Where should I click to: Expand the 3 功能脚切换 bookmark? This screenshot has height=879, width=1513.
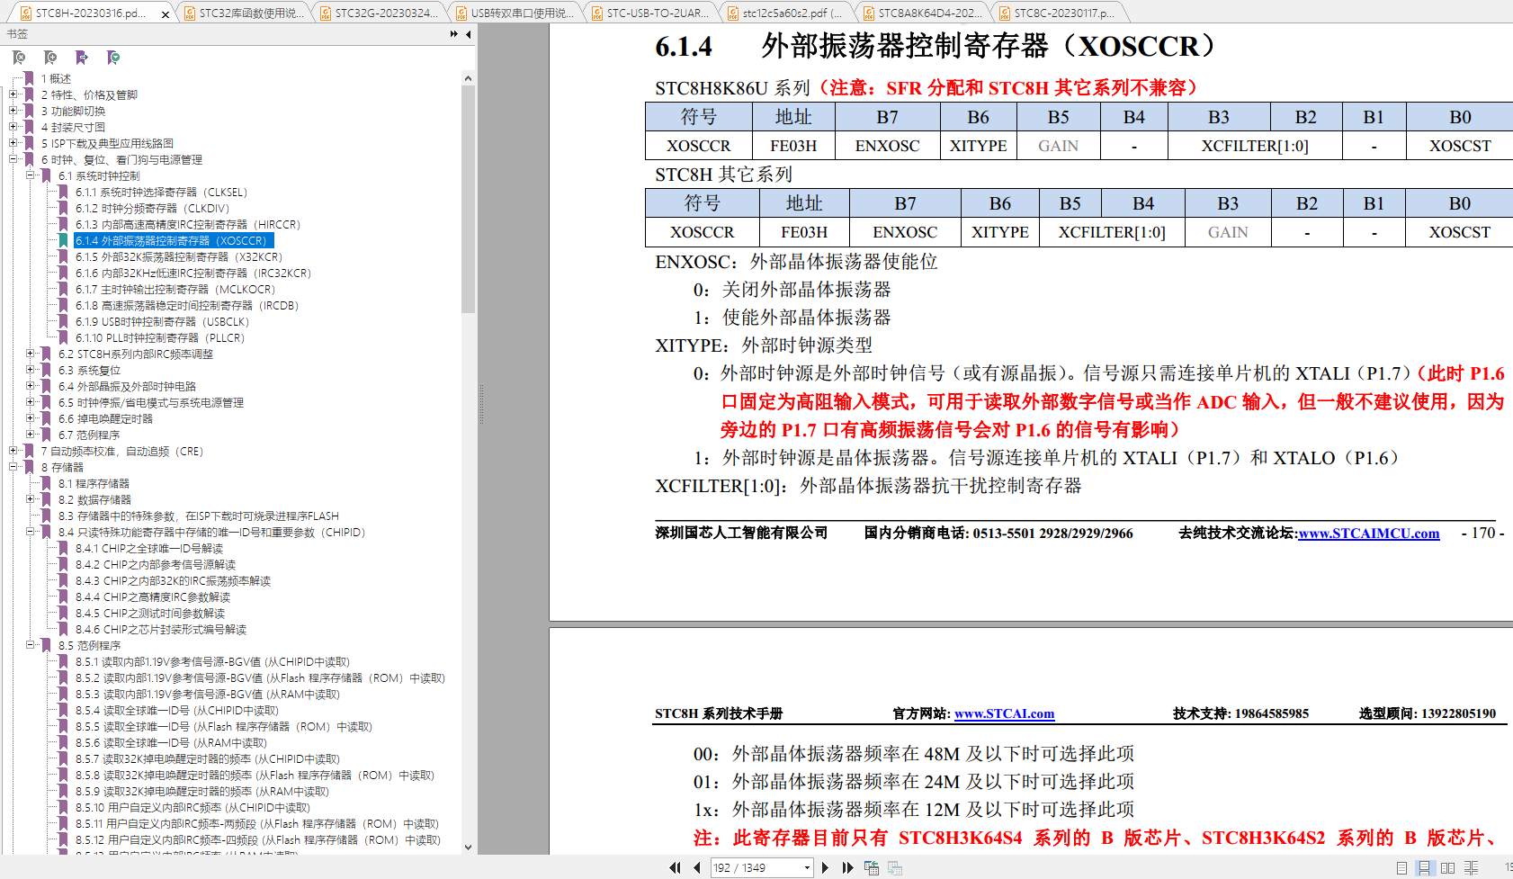13,111
